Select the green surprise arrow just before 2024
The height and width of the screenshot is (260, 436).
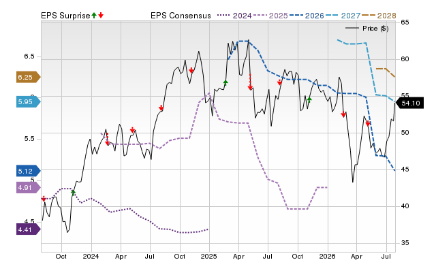coord(73,192)
